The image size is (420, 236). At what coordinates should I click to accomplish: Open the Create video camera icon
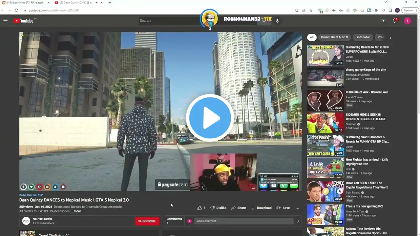tap(384, 21)
